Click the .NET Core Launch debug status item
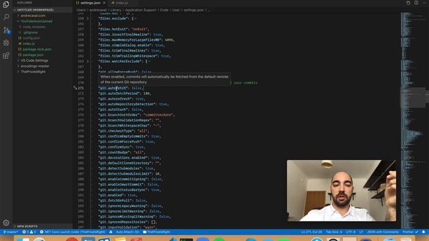The width and height of the screenshot is (429, 241). 72,232
